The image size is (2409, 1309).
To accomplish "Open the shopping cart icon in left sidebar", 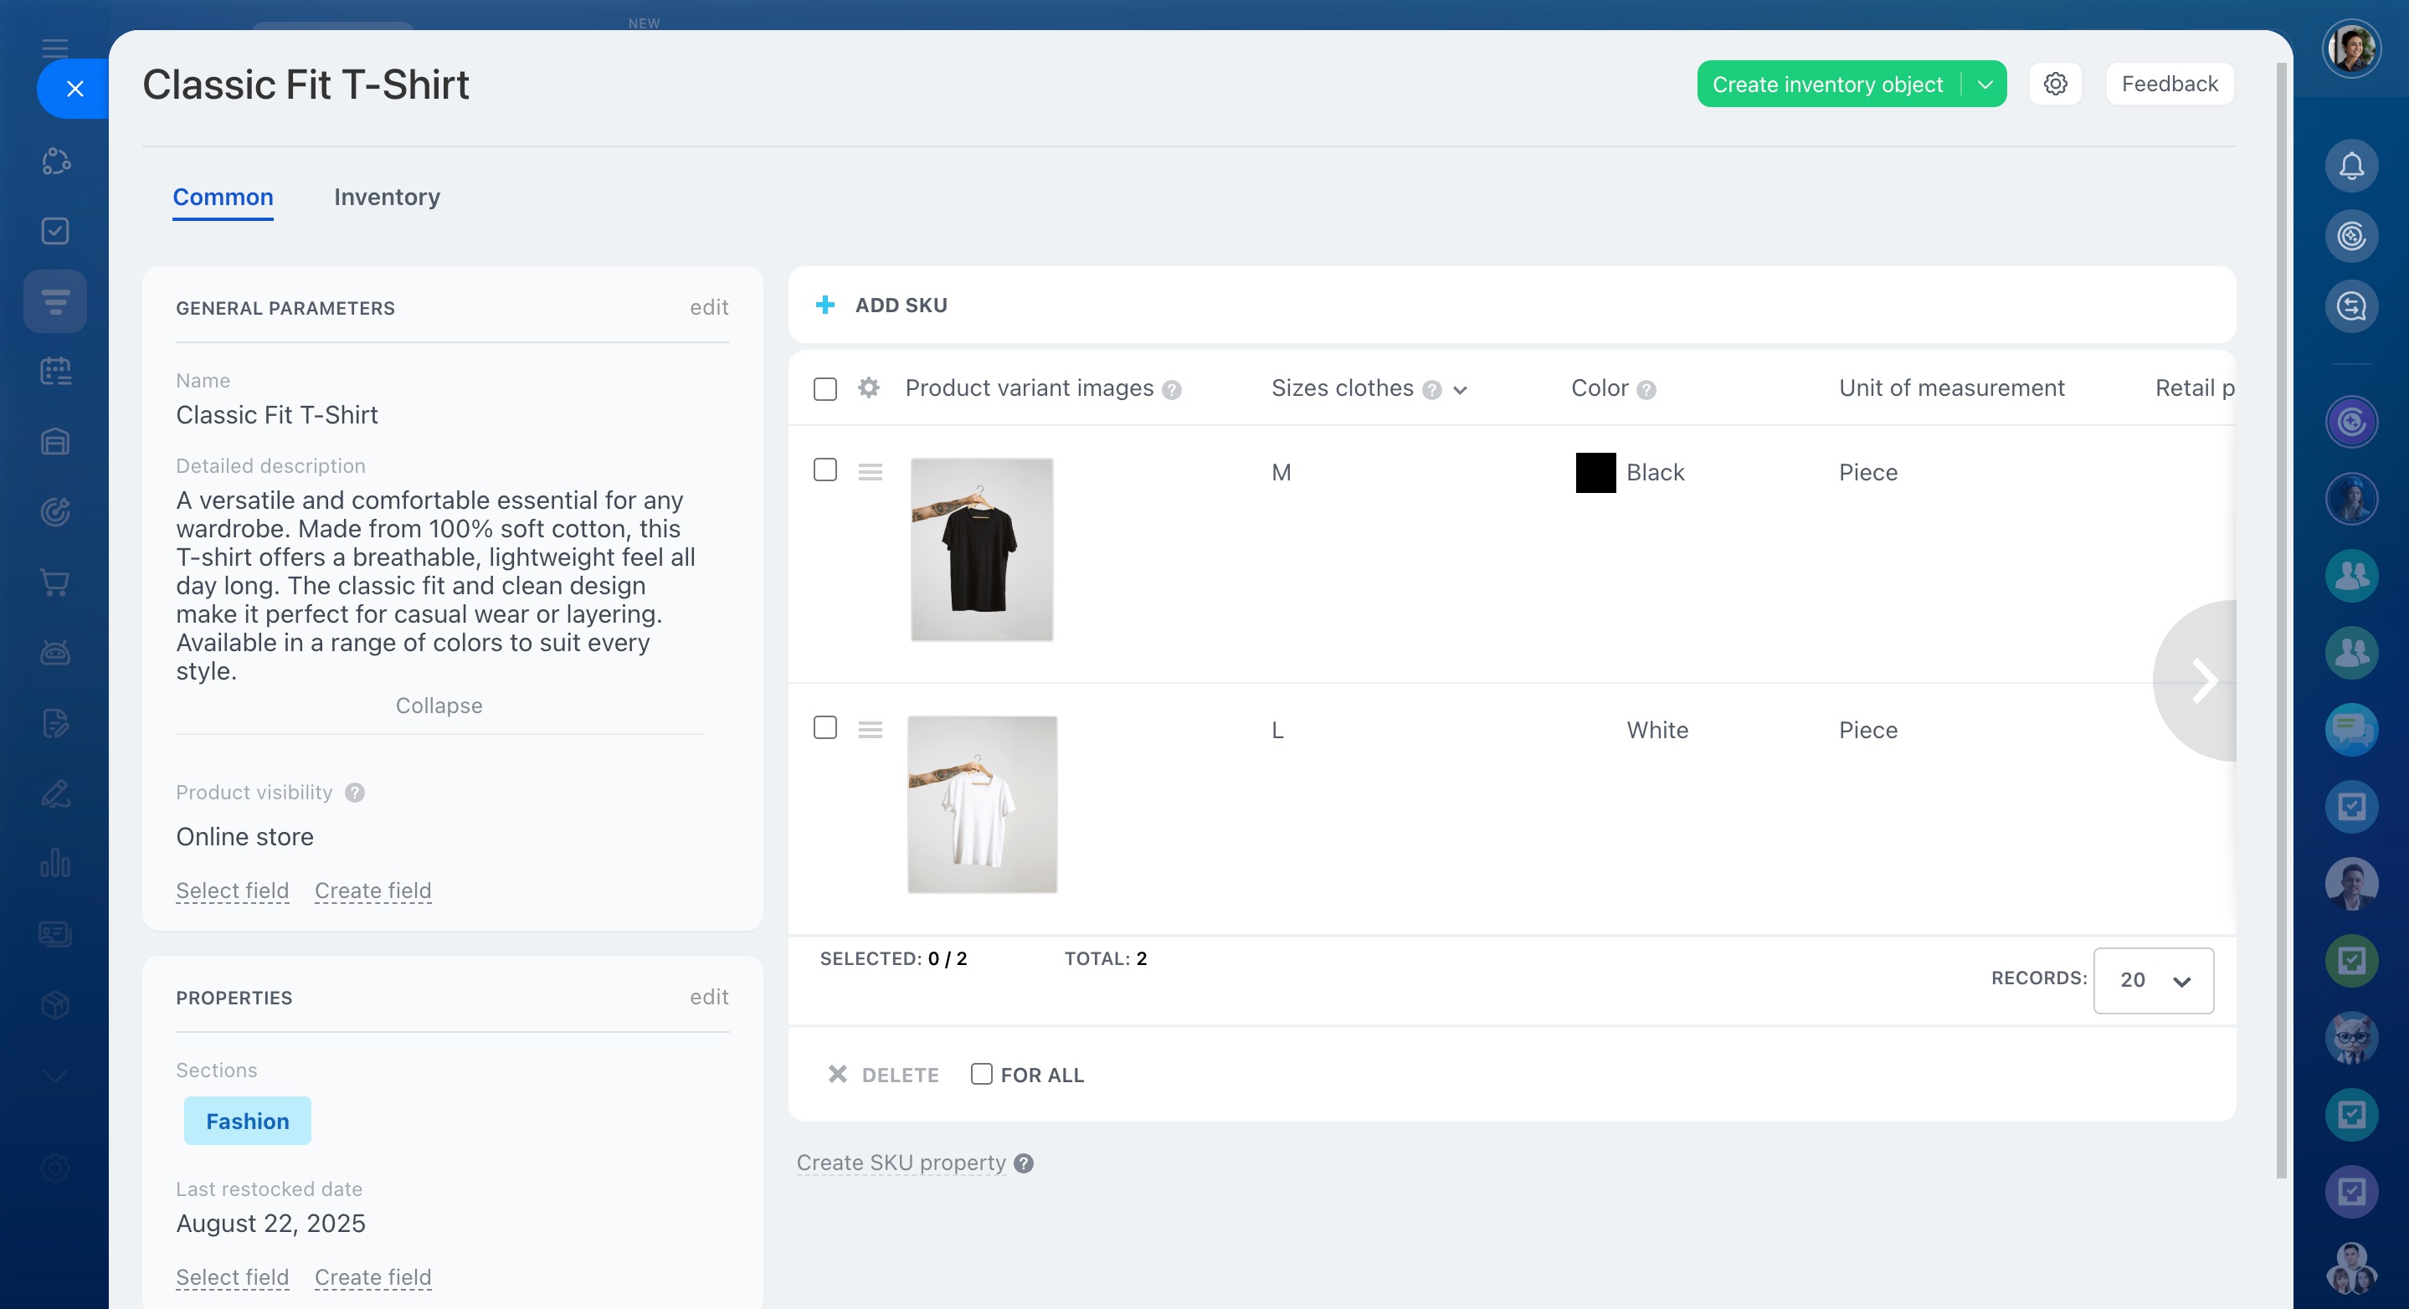I will (55, 583).
